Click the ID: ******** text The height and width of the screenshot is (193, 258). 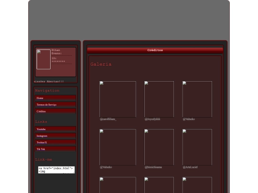(58, 60)
